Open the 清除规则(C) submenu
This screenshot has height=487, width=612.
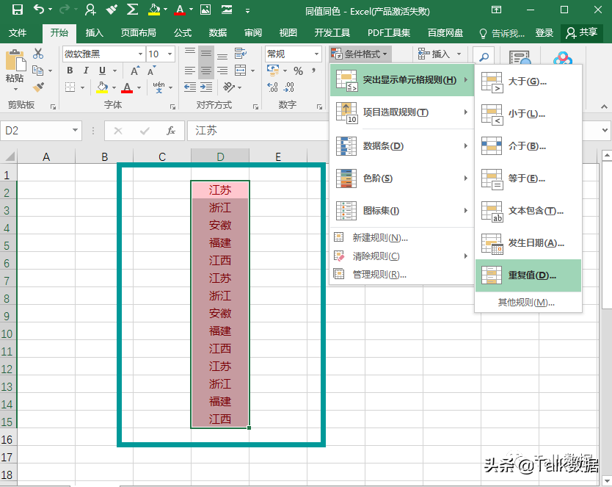click(402, 256)
